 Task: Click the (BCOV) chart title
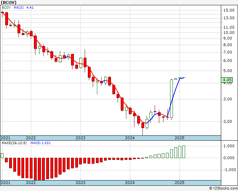coord(8,2)
